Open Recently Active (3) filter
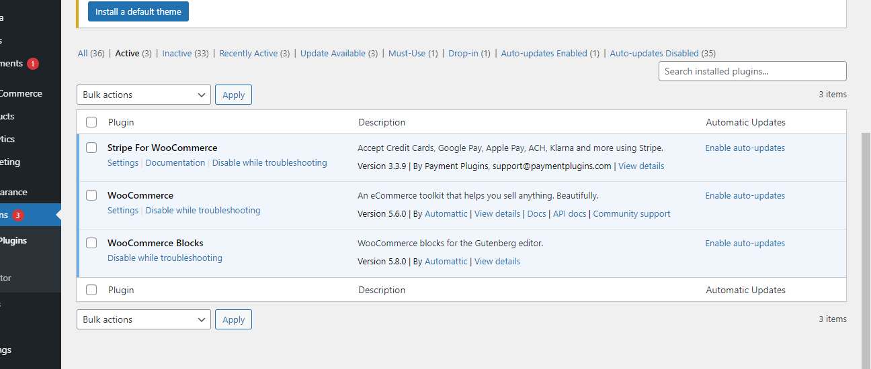Viewport: 871px width, 369px height. [255, 53]
